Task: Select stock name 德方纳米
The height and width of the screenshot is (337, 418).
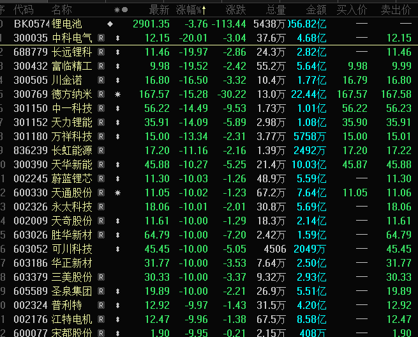Action: tap(72, 94)
